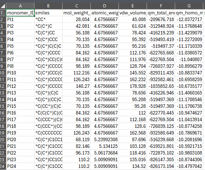Image resolution: width=205 pixels, height=170 pixels.
Task: Select cell with value 95.208
Action: click(x=133, y=99)
